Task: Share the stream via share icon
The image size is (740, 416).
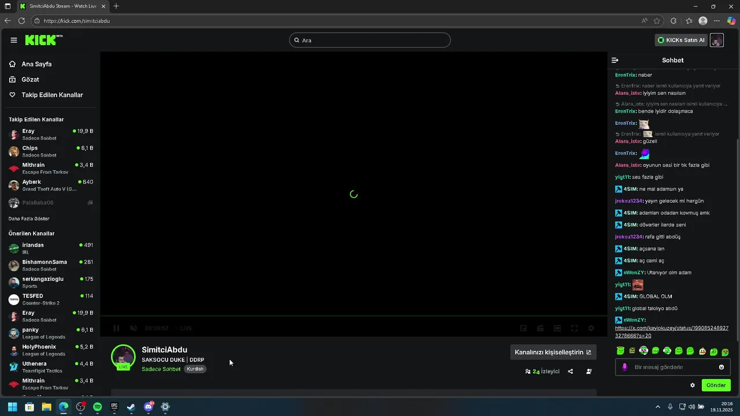Action: [571, 372]
